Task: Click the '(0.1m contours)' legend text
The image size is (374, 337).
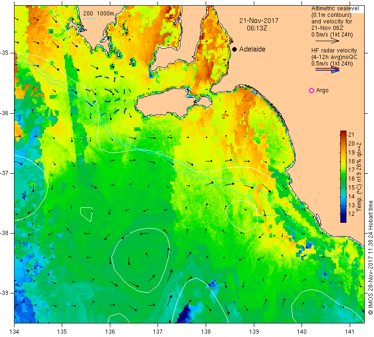Action: [x=331, y=15]
